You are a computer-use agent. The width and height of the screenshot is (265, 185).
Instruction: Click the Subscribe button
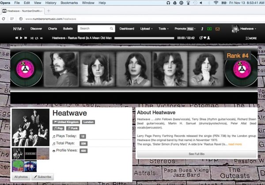tap(42, 177)
